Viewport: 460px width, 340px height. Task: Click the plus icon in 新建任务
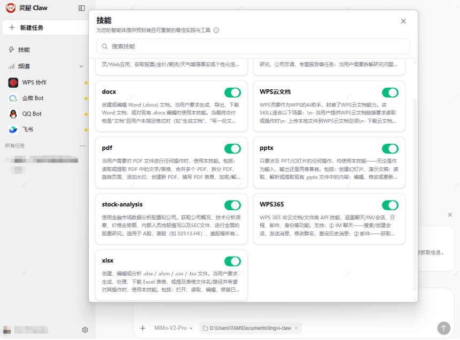(x=12, y=28)
